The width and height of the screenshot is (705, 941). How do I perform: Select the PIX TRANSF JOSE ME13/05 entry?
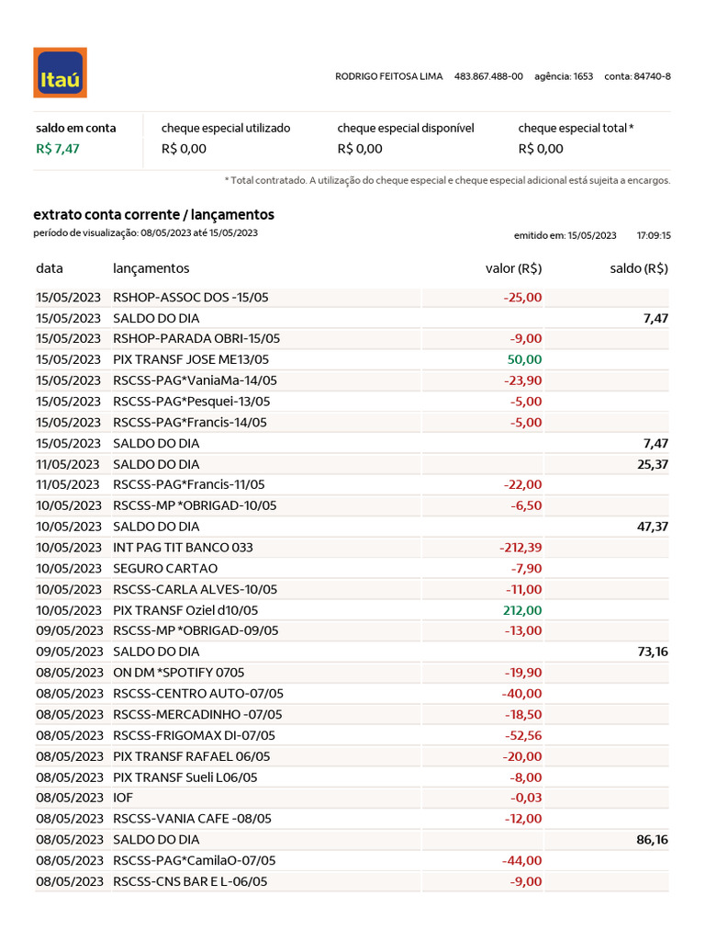click(x=191, y=359)
